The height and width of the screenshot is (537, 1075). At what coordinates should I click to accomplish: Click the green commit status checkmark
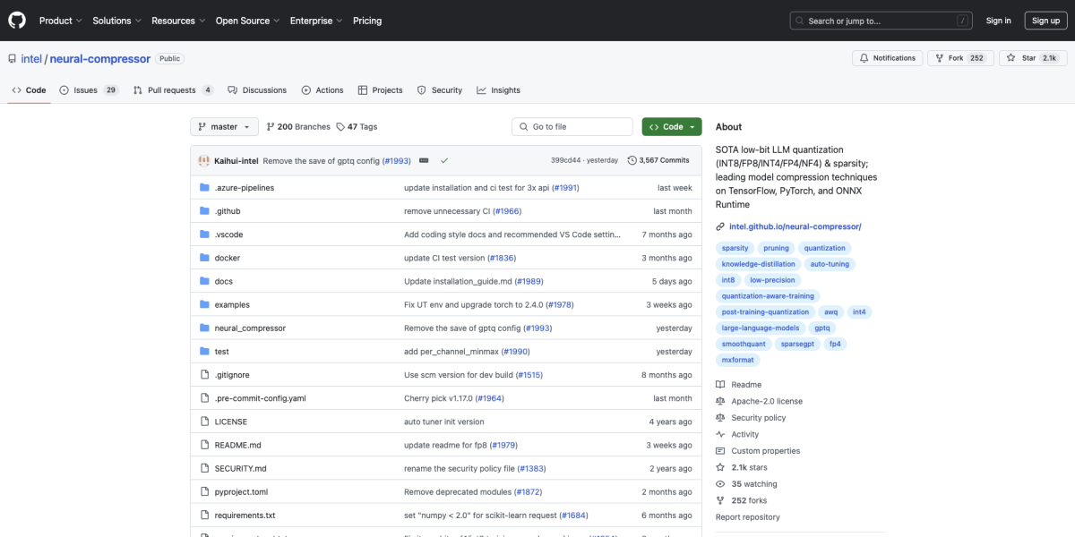pyautogui.click(x=444, y=160)
